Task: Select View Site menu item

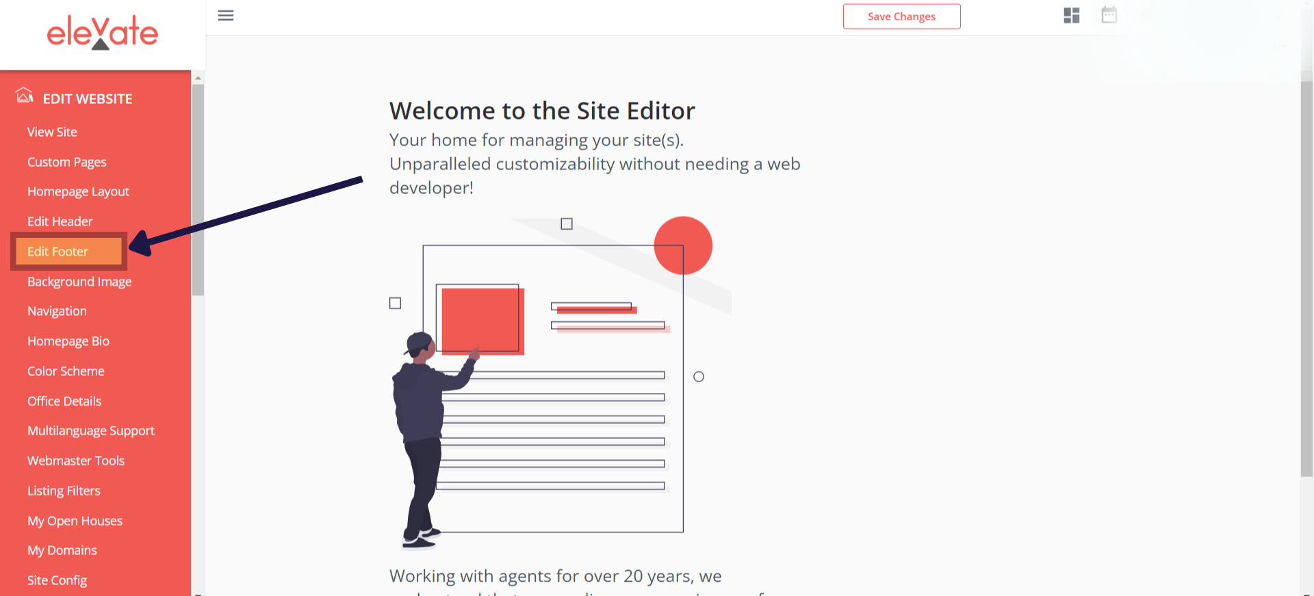Action: 52,132
